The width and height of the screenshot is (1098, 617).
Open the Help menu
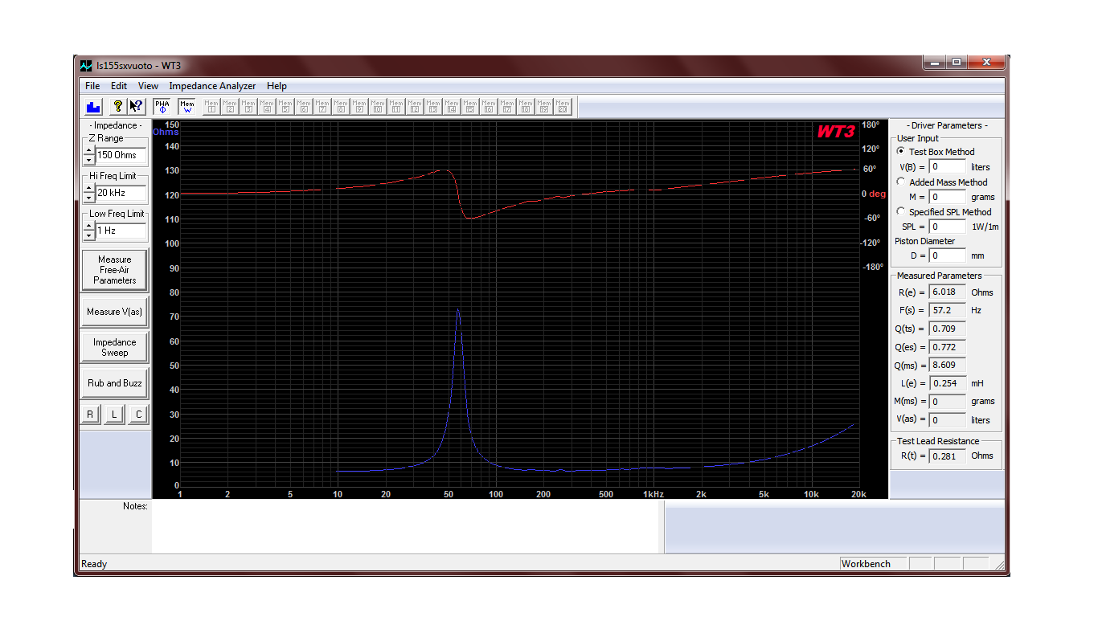tap(277, 86)
